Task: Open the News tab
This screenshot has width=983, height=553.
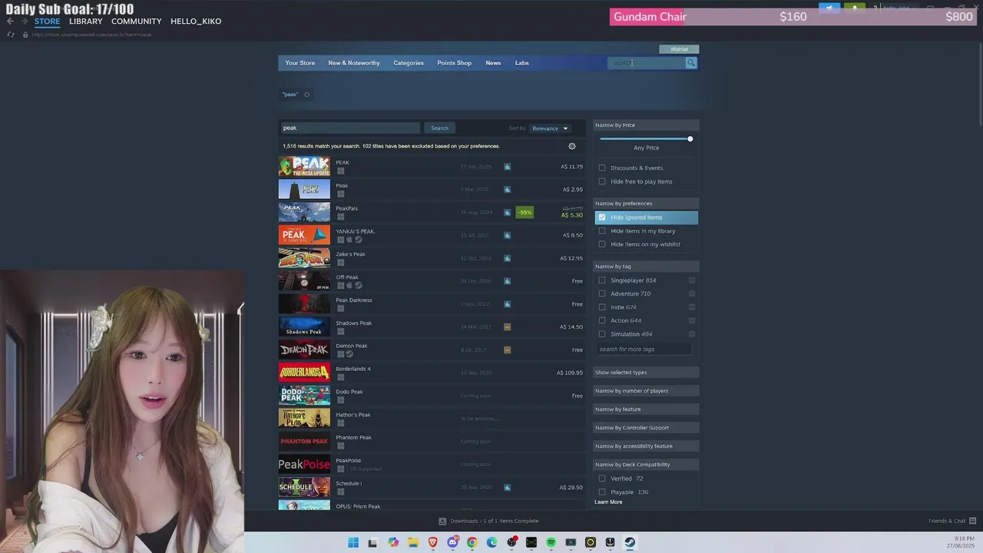Action: (493, 63)
